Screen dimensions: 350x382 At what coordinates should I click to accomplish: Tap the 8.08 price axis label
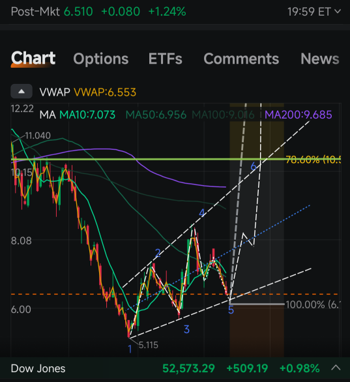click(22, 241)
